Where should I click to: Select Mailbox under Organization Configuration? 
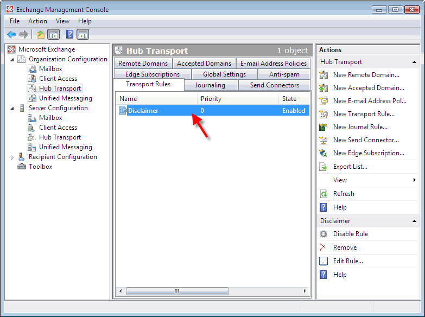pyautogui.click(x=50, y=69)
